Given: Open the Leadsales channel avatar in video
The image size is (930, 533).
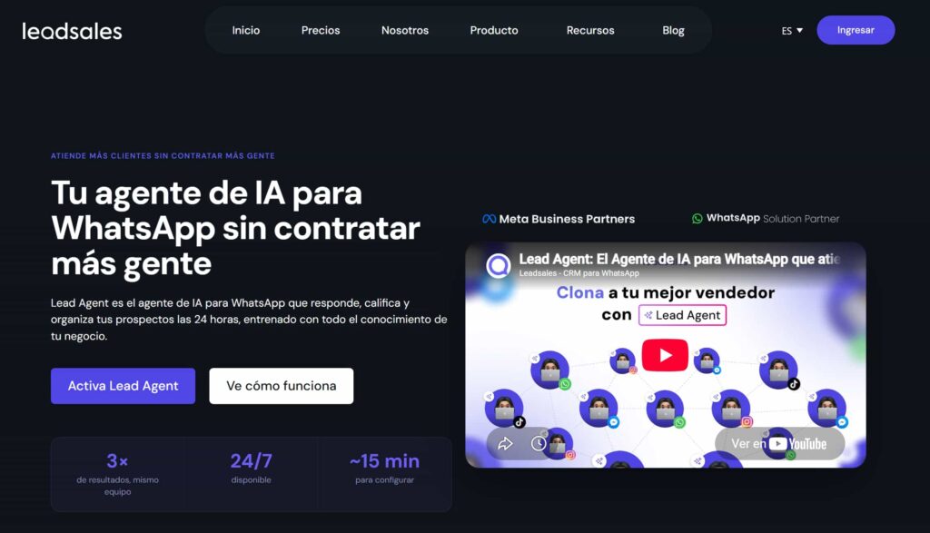Looking at the screenshot, I should pyautogui.click(x=499, y=265).
